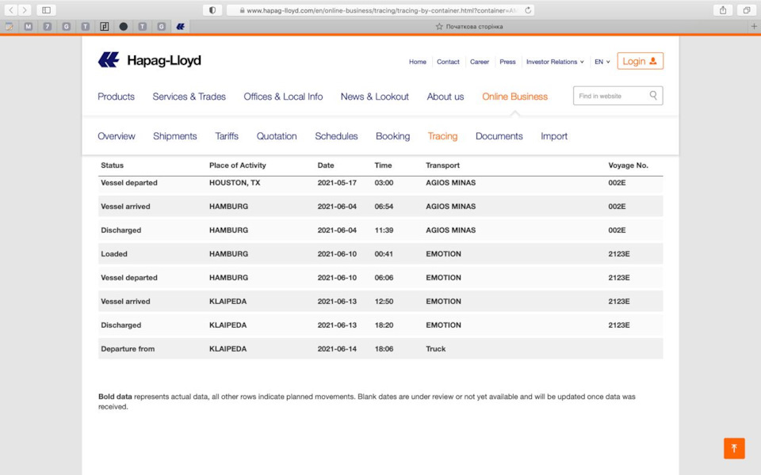Select the Loaded status cell

tap(114, 254)
